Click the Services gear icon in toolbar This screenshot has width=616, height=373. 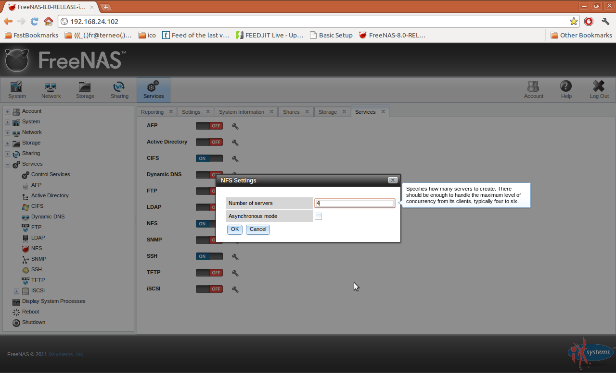153,90
